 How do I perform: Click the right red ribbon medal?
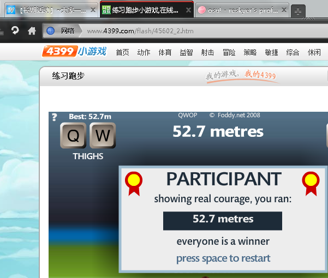pos(311,184)
